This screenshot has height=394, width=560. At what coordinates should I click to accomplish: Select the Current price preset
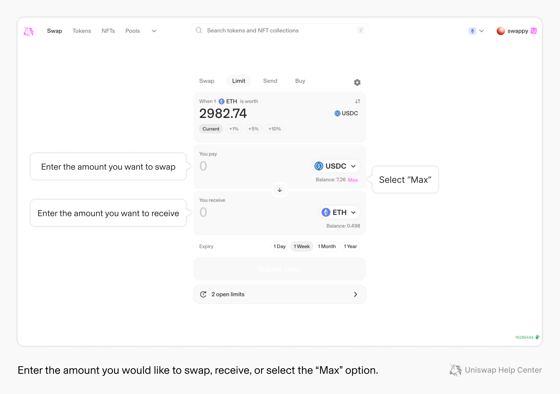(211, 129)
